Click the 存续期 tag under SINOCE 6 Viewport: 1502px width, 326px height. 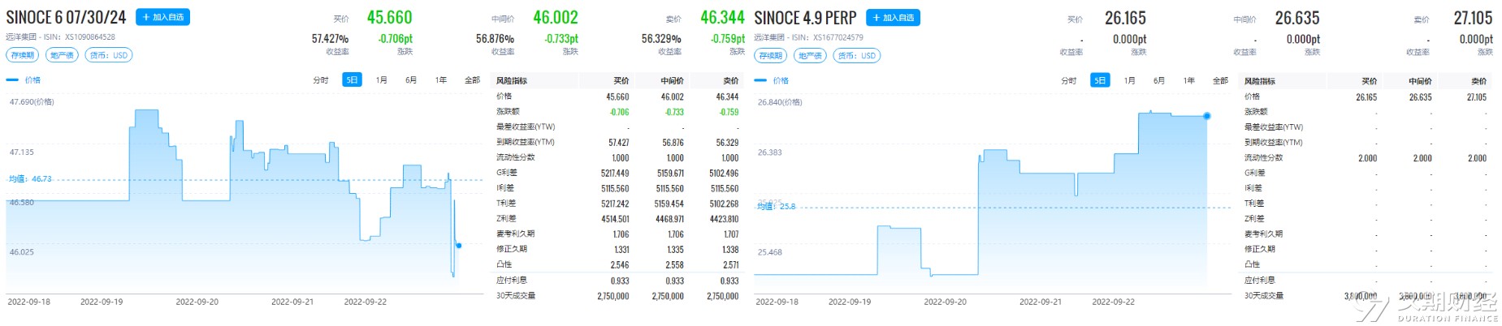coord(23,55)
